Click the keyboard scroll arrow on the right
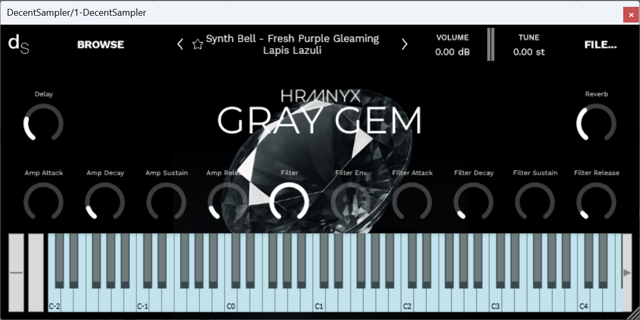 pyautogui.click(x=627, y=273)
